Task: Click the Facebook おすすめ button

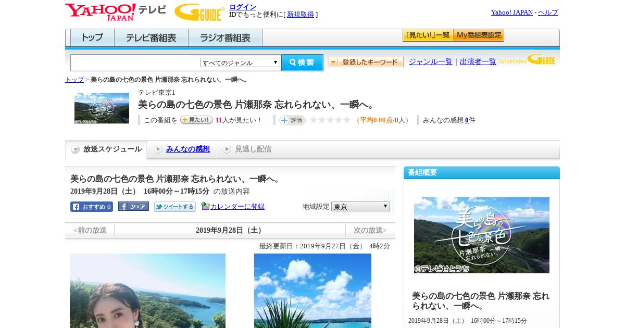Action: (92, 207)
